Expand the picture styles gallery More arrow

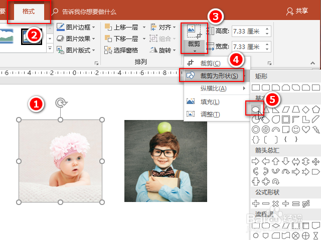[50, 48]
